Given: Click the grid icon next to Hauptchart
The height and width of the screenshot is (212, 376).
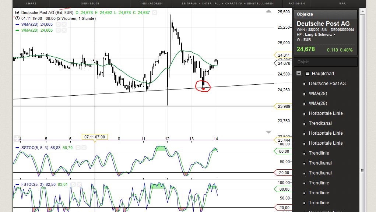Looking at the screenshot, I should tap(307, 73).
